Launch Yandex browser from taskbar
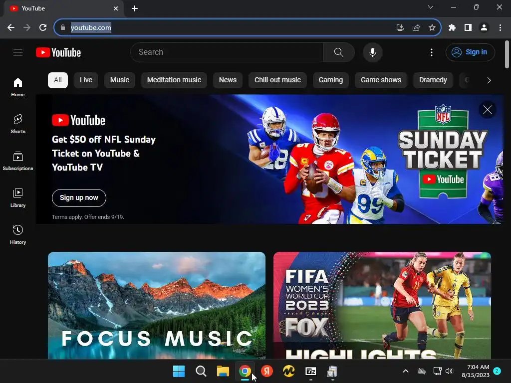 [267, 371]
